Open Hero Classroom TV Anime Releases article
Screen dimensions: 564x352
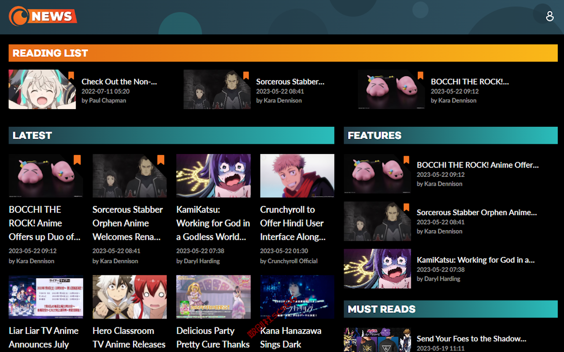[x=129, y=337]
